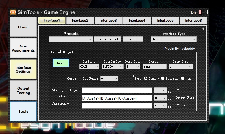The height and width of the screenshot is (134, 225).
Task: Click the pink minimize bar next to DIY
Action: coord(200,12)
